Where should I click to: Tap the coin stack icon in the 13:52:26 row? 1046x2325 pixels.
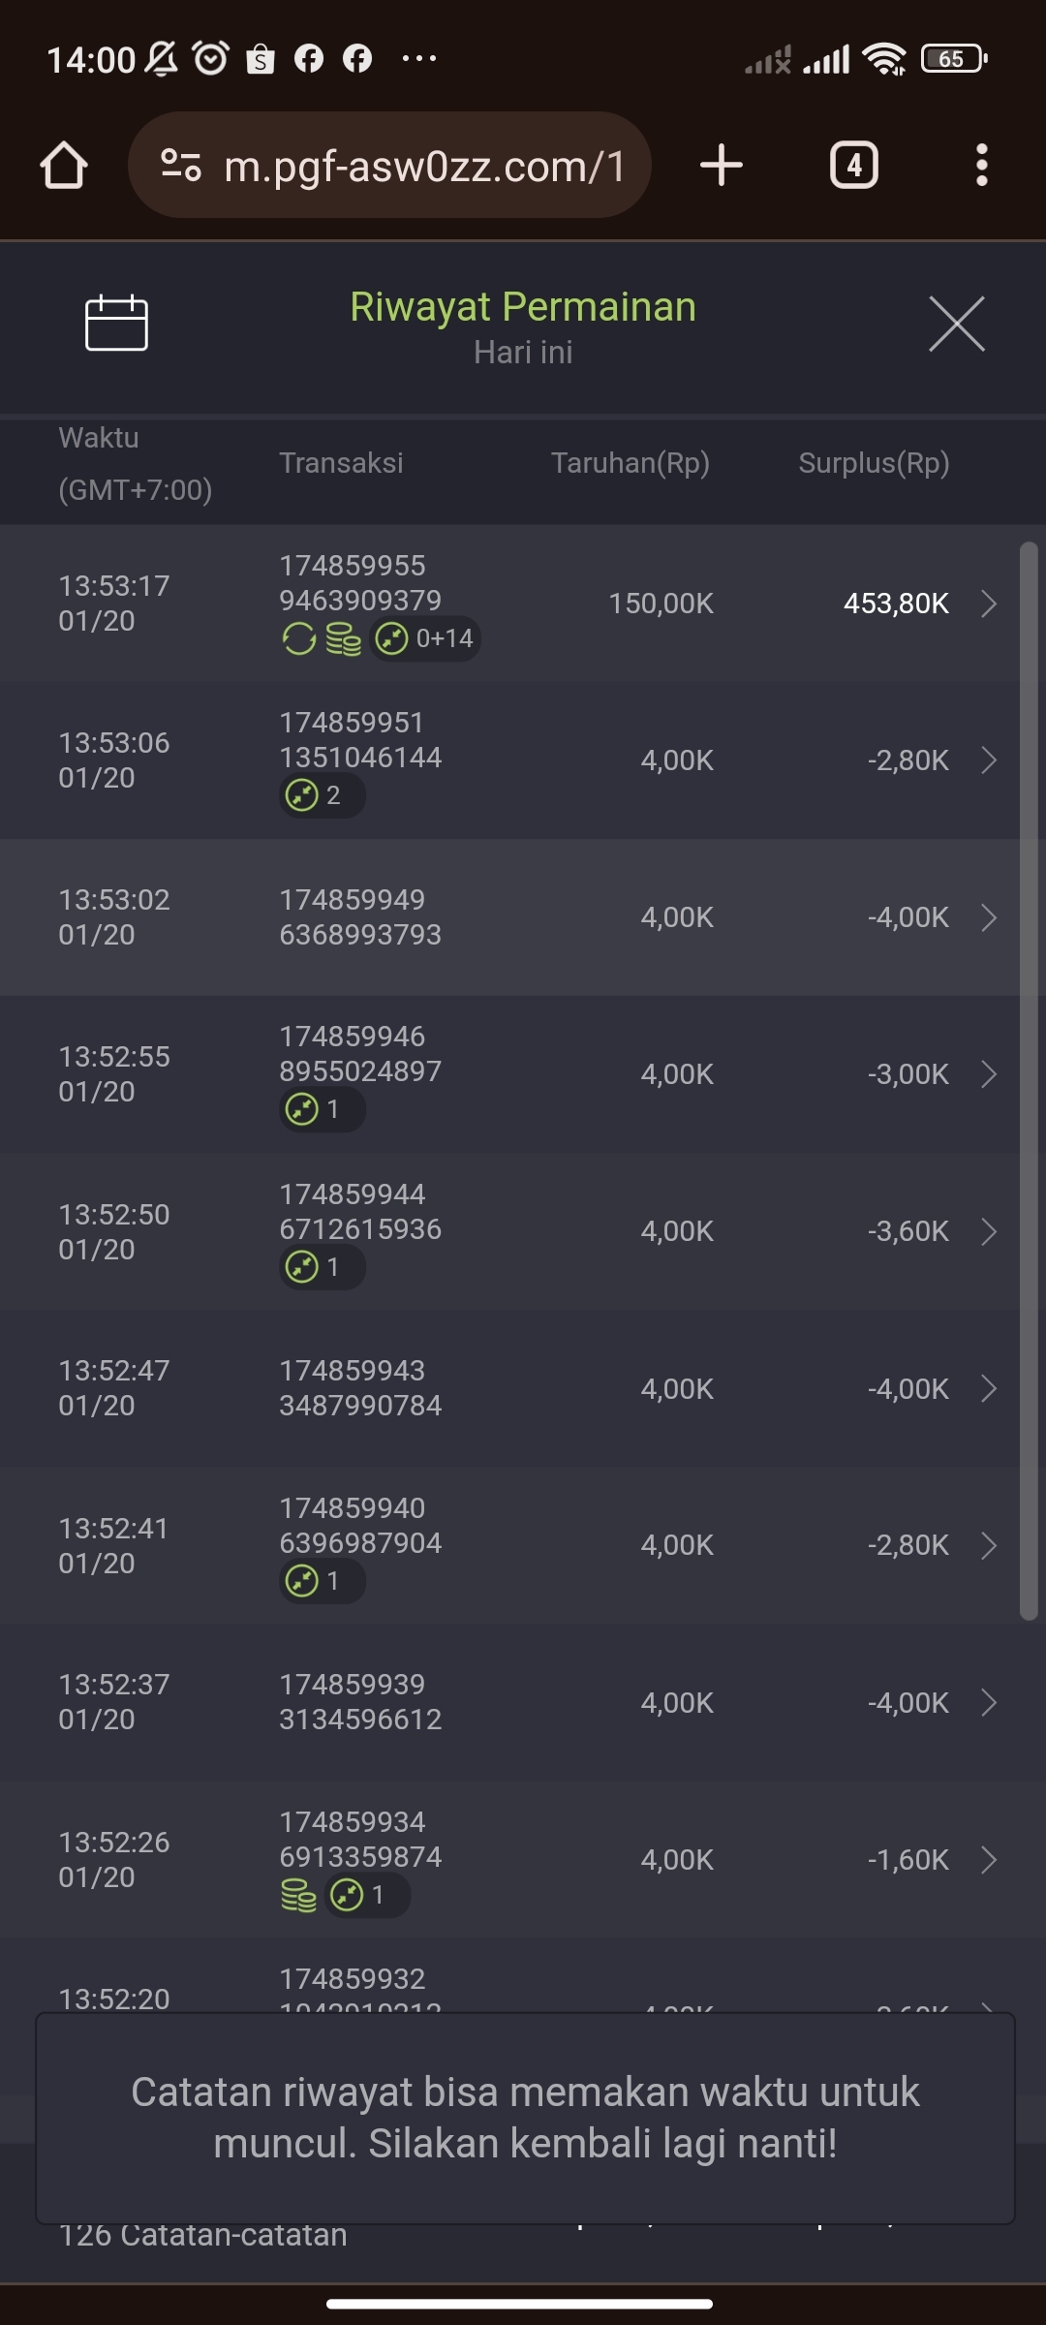[298, 1895]
